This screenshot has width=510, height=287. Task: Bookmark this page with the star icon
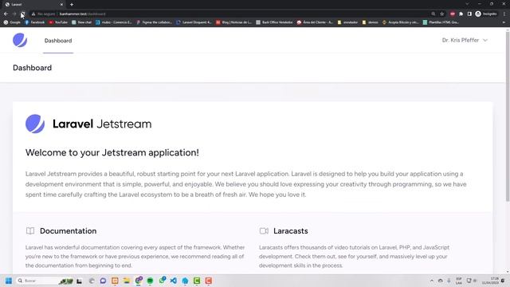[442, 14]
